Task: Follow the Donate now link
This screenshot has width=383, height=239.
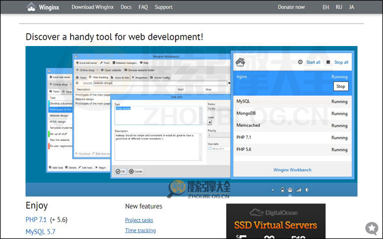Action: (291, 7)
